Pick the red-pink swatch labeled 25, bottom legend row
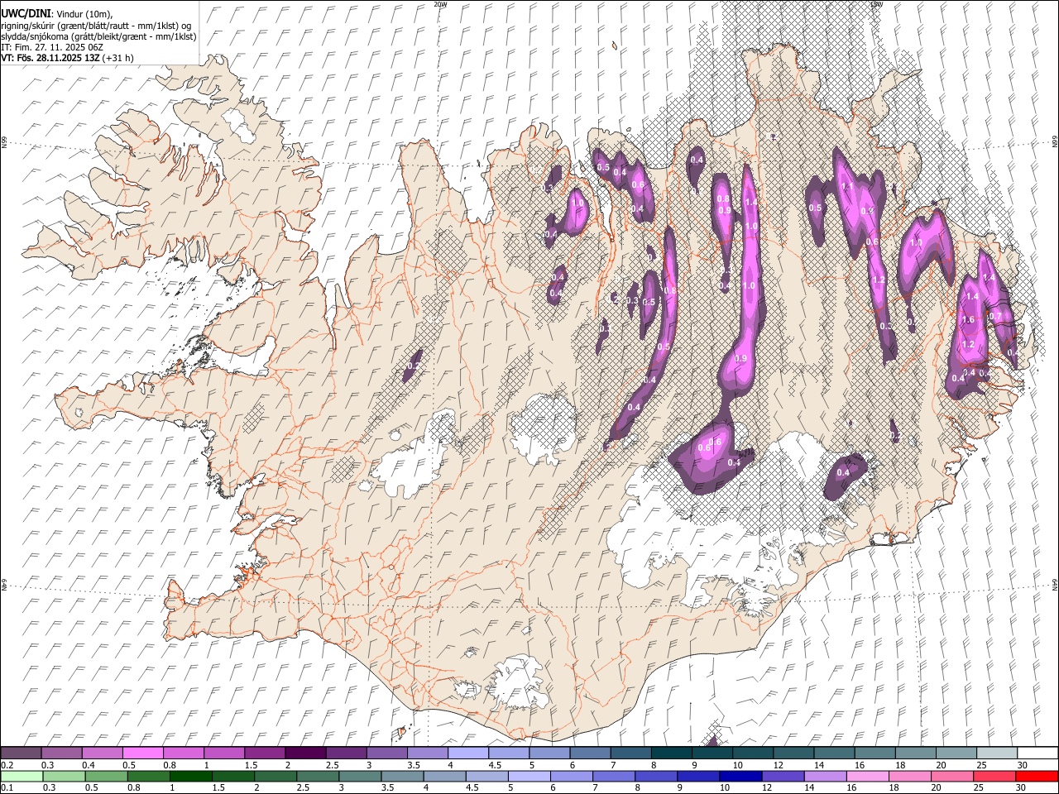The image size is (1059, 794). (x=994, y=776)
